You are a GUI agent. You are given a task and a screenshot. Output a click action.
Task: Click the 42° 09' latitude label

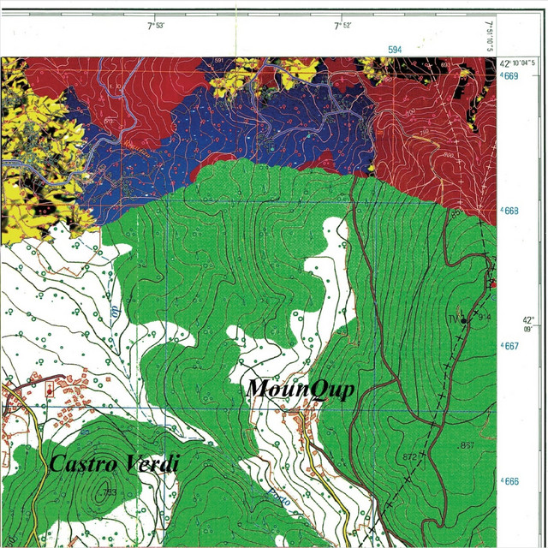[x=528, y=323]
